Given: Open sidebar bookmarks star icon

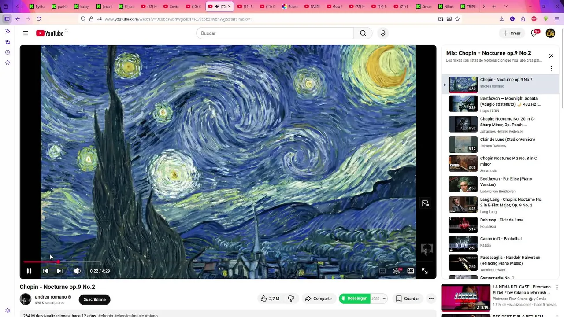Looking at the screenshot, I should pyautogui.click(x=7, y=63).
